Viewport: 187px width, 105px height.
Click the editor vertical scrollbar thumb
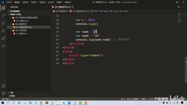point(186,69)
